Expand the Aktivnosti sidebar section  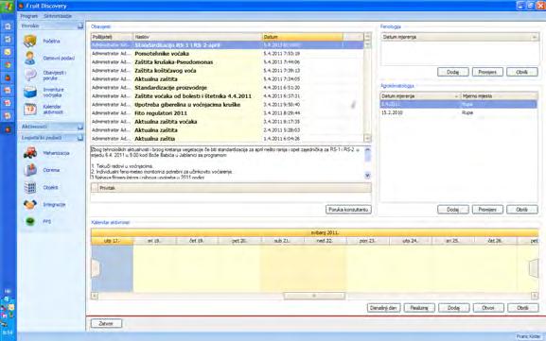(x=80, y=127)
